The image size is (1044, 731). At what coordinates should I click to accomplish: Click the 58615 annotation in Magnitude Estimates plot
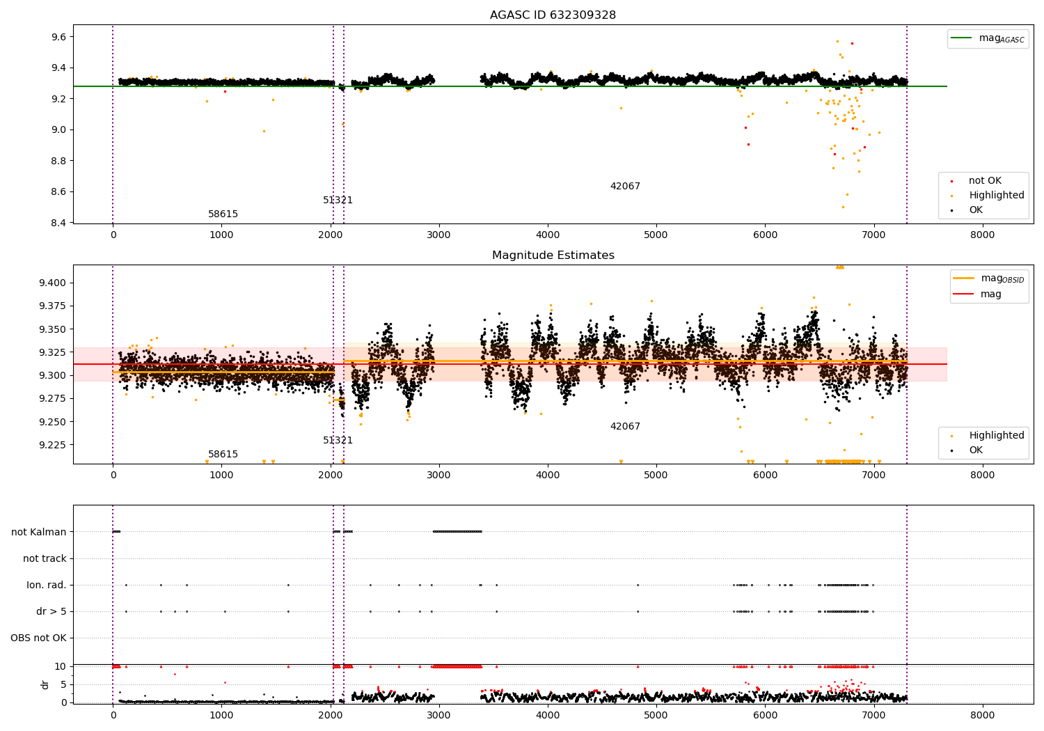point(223,455)
